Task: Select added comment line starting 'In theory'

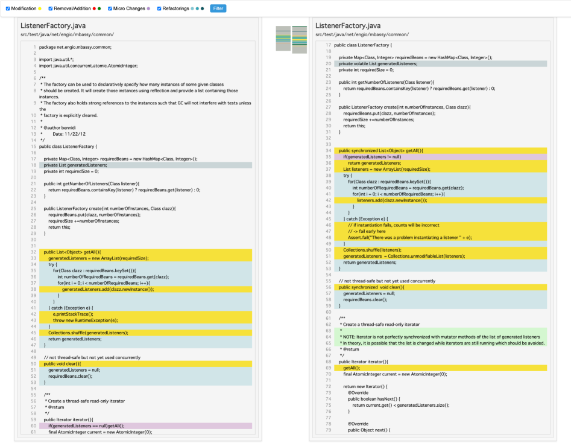Action: pyautogui.click(x=440, y=343)
